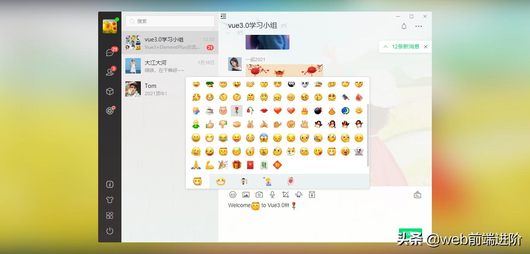
Task: Open the Moments icon with red dot
Action: coord(110,110)
